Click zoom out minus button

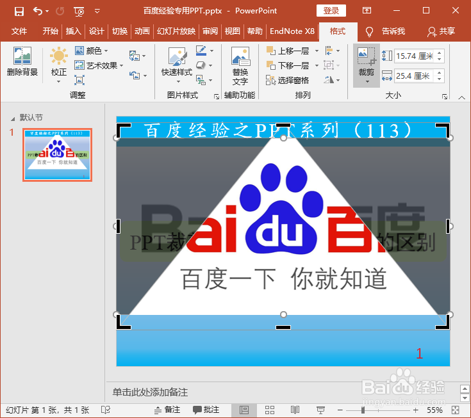pyautogui.click(x=340, y=410)
